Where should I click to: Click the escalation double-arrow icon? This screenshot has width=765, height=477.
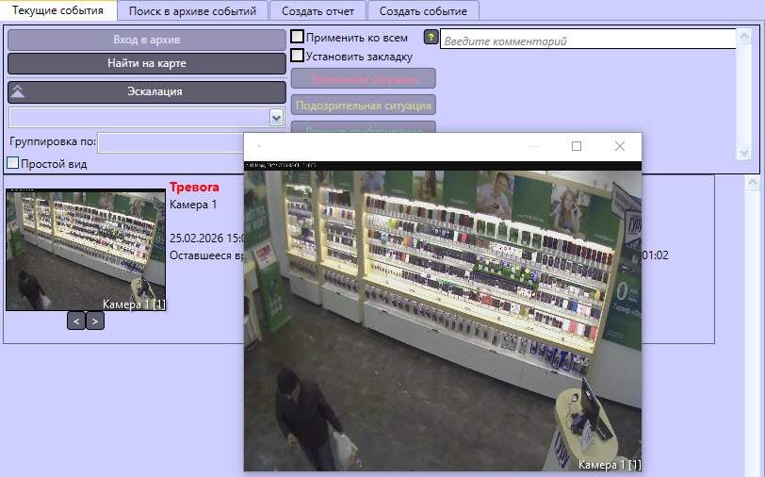[18, 91]
